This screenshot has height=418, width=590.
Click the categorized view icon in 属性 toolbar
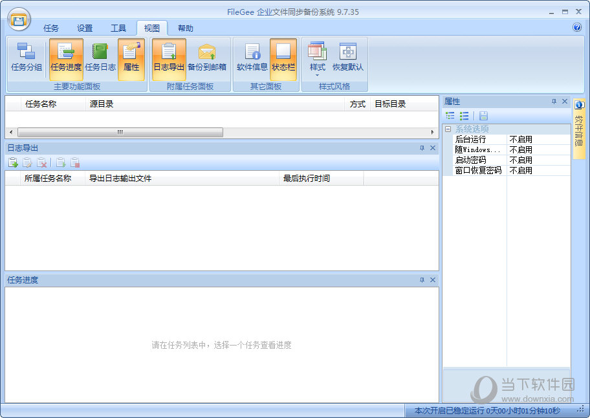(x=450, y=116)
